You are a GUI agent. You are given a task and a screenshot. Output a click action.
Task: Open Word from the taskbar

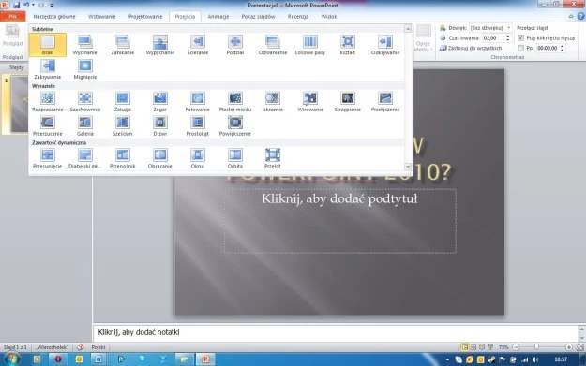point(98,359)
